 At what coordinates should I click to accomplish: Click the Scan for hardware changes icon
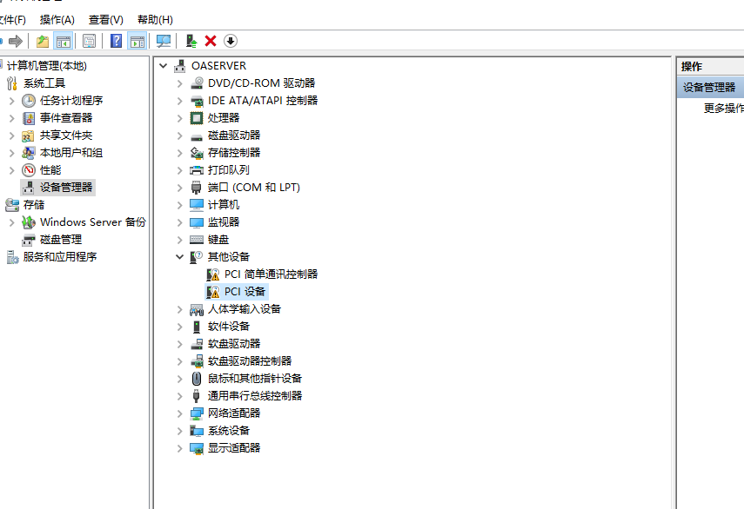[164, 41]
